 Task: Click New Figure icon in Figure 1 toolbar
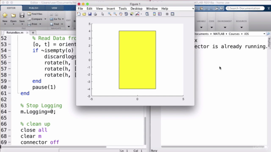(79, 14)
